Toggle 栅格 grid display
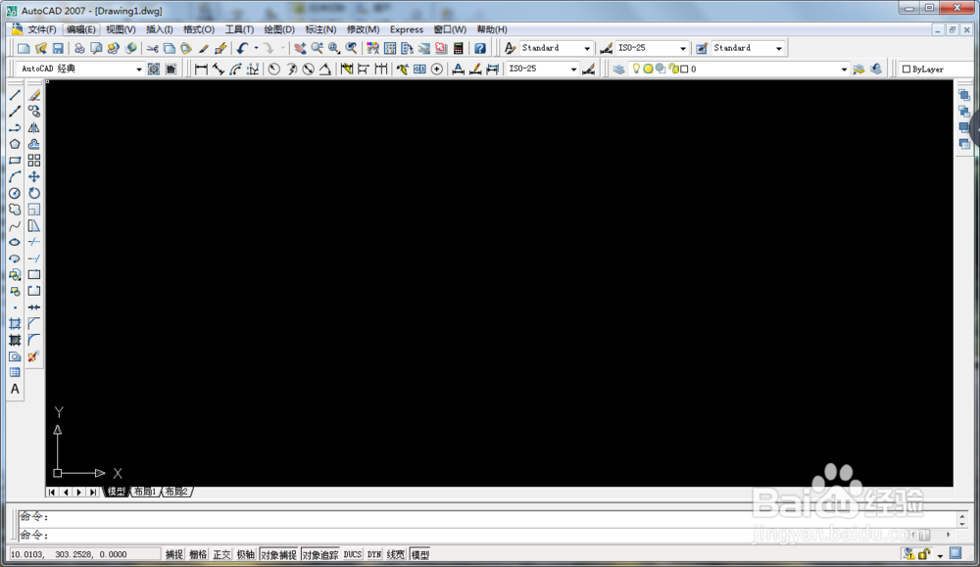This screenshot has width=980, height=567. coord(198,554)
